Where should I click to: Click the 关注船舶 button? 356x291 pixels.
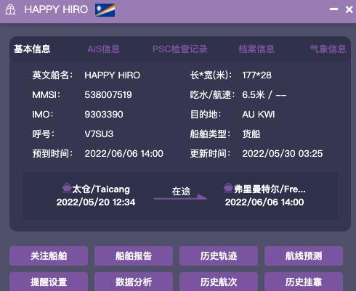click(49, 255)
